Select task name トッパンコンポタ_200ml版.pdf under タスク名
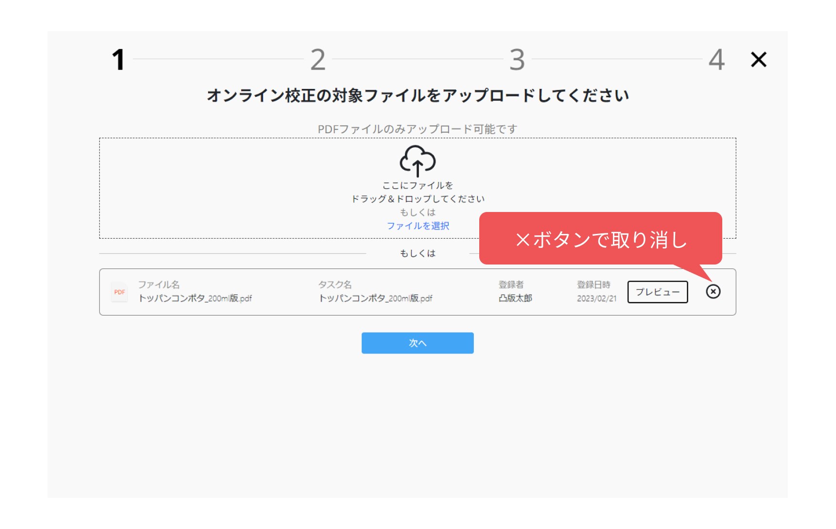Screen dimensions: 836x529 coord(375,298)
